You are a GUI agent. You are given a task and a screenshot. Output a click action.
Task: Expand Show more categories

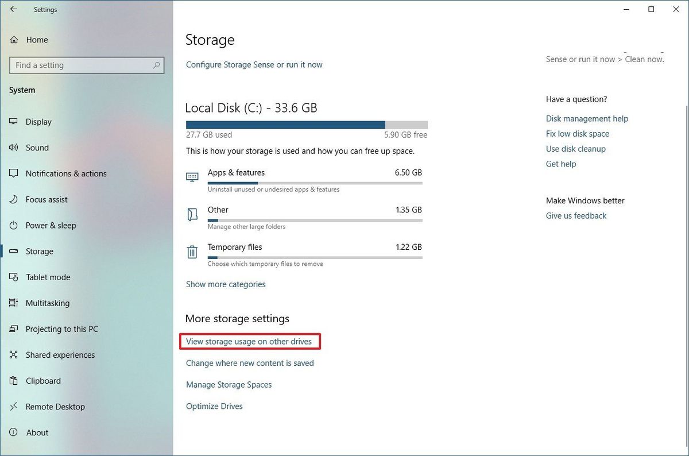pyautogui.click(x=226, y=284)
